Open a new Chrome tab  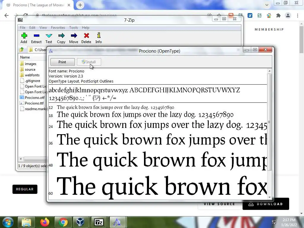coord(80,5)
